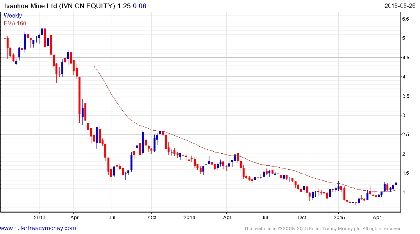
Task: Click the Jul label after 2013
Action: [112, 217]
